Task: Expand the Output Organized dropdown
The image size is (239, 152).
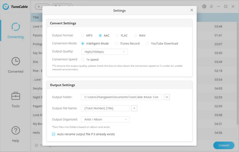Action: tap(105, 119)
